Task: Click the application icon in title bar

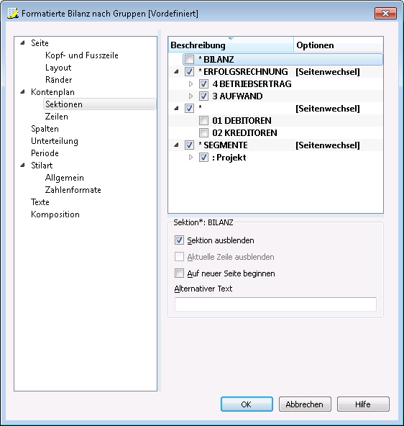Action: pos(13,13)
